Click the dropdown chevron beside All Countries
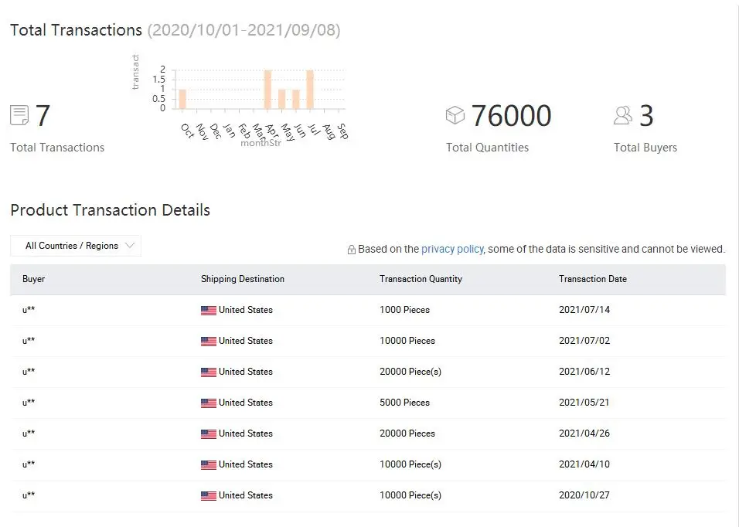This screenshot has width=739, height=527. click(x=130, y=246)
